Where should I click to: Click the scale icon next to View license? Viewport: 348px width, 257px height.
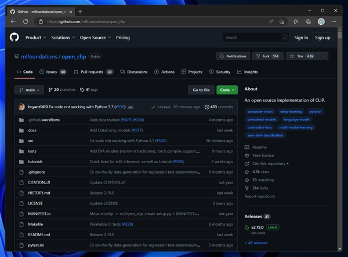(x=247, y=155)
